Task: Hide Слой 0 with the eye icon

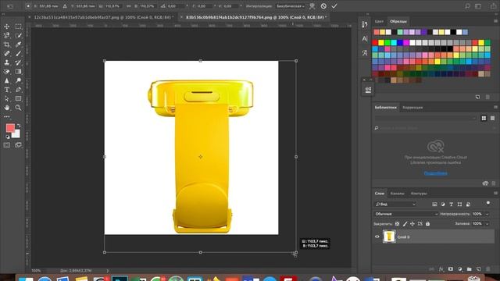Action: 377,237
